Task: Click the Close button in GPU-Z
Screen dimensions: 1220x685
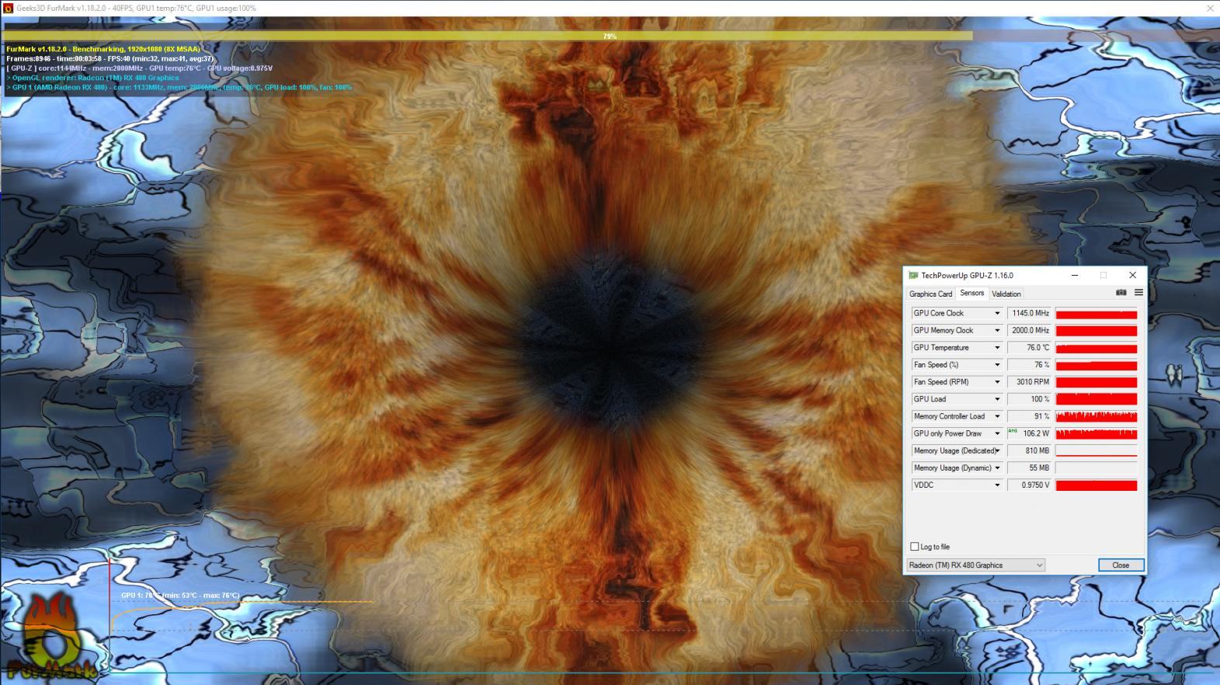Action: click(1121, 565)
